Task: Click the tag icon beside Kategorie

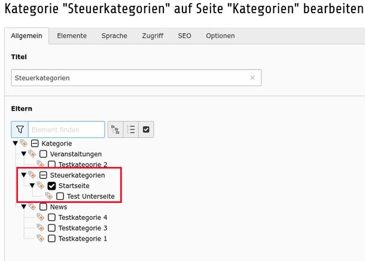Action: coord(24,143)
